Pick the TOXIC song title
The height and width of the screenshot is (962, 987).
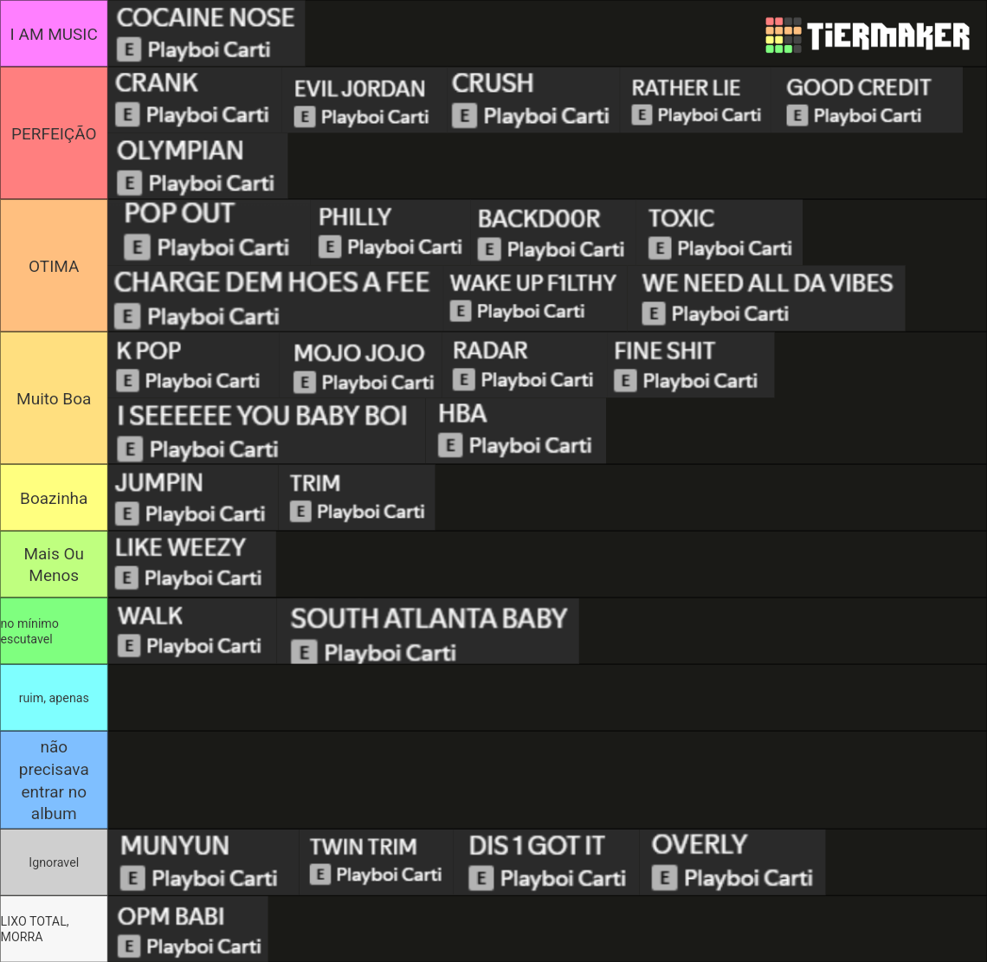681,218
